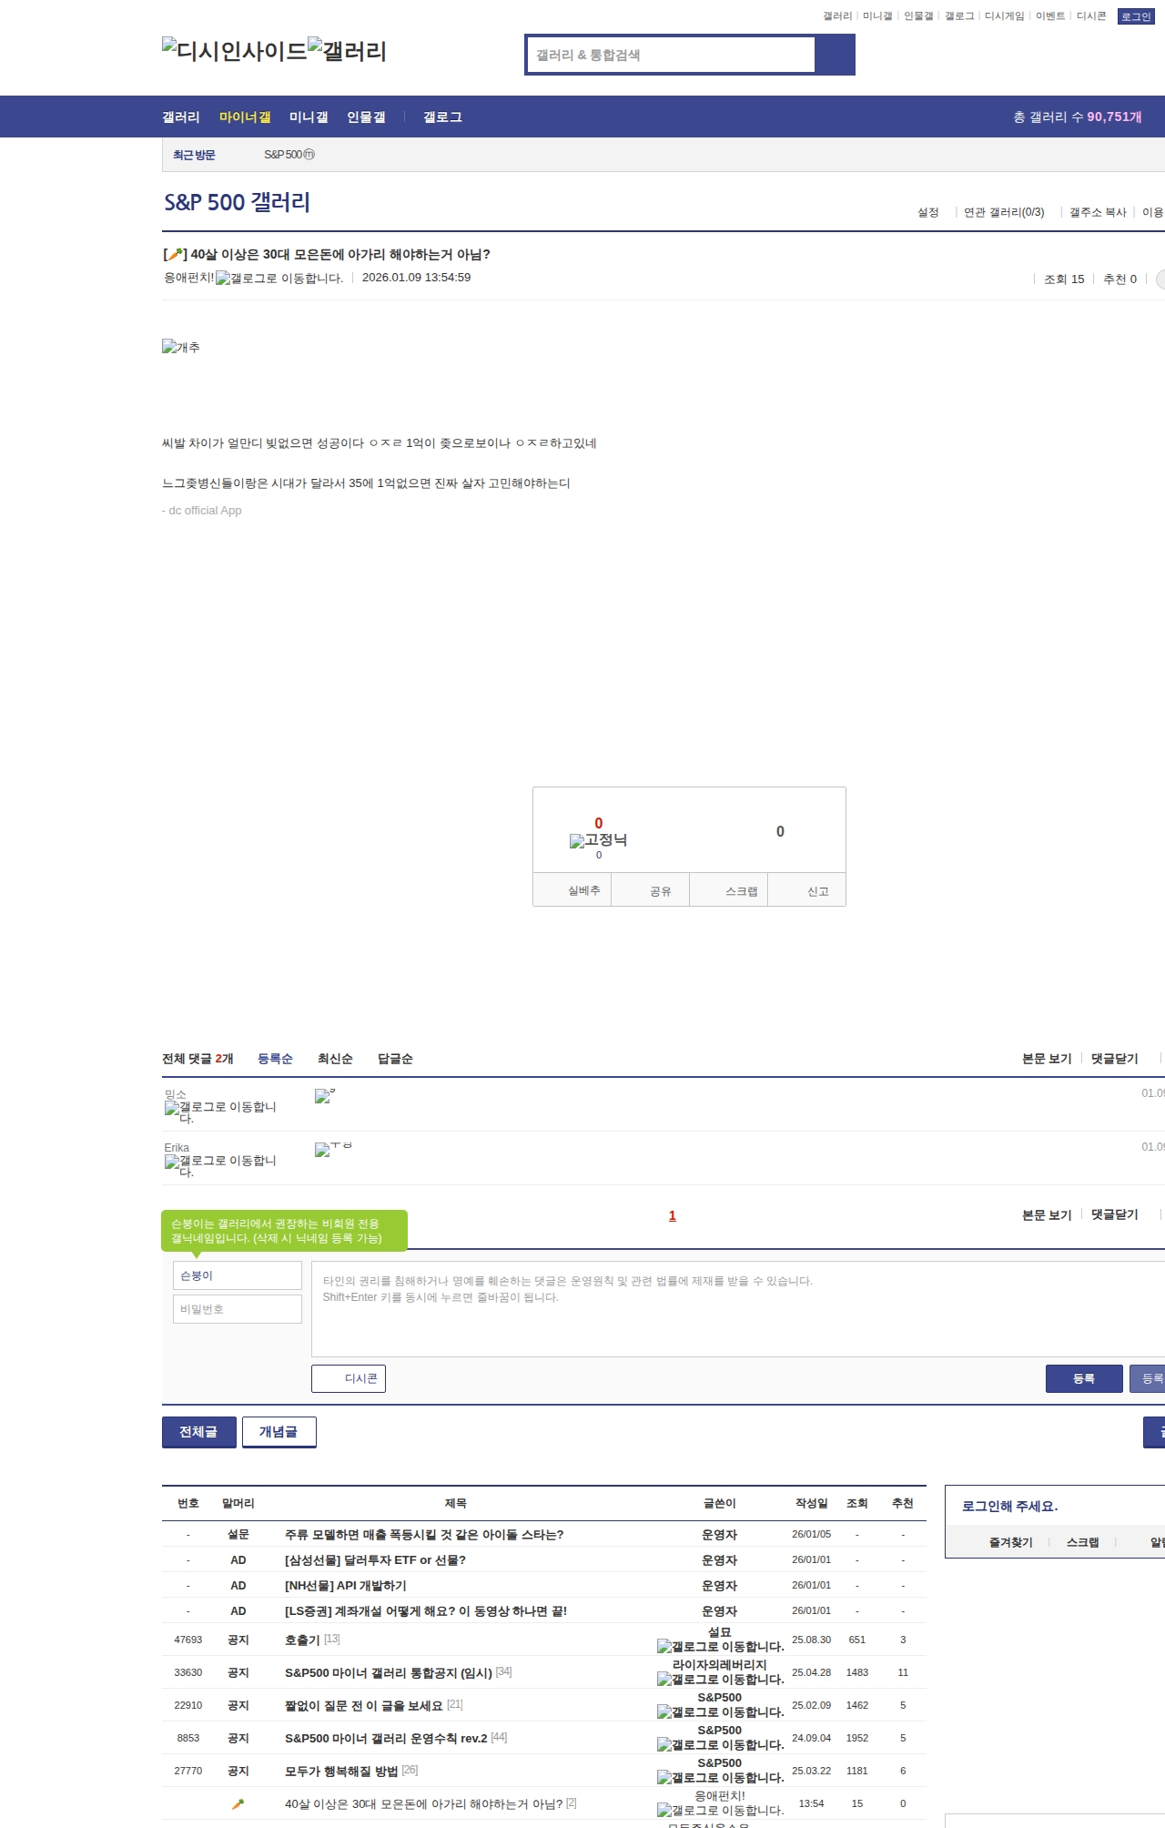Click the search button beside the search field

835,55
